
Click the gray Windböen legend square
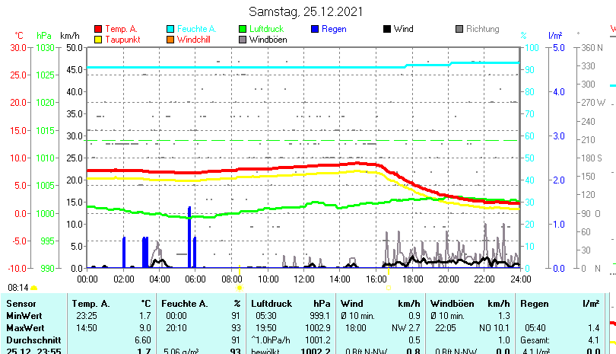point(243,40)
